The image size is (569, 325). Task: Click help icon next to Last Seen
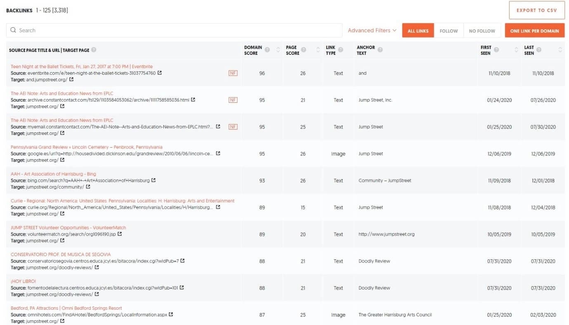tap(539, 50)
